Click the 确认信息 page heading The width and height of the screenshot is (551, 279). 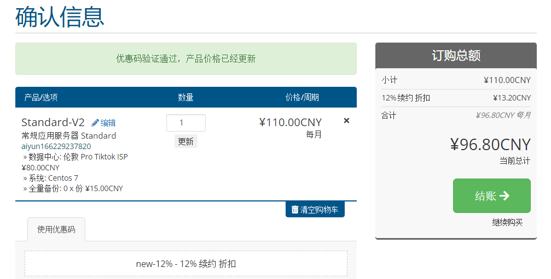(x=60, y=16)
